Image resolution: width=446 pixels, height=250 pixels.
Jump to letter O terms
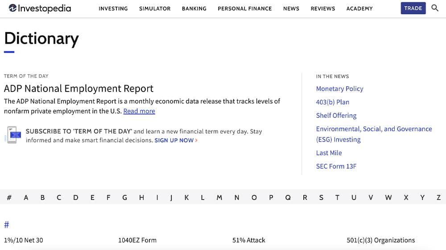pos(254,197)
